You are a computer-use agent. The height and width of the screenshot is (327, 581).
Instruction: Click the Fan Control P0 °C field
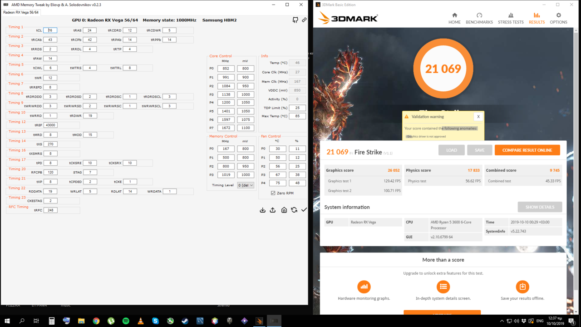coord(277,149)
